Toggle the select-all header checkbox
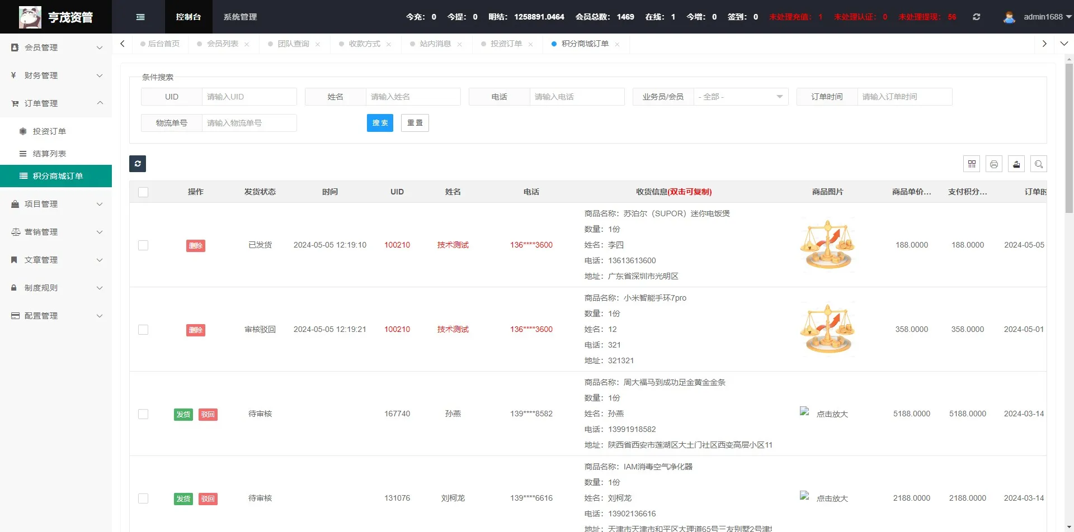The image size is (1074, 532). coord(143,192)
